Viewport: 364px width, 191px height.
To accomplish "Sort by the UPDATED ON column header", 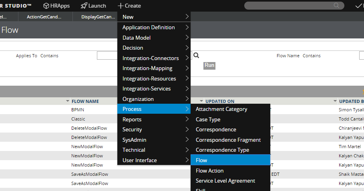I will pyautogui.click(x=220, y=101).
